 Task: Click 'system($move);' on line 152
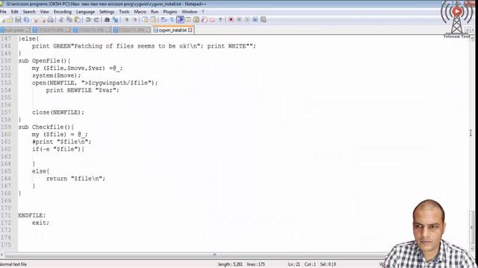pos(57,76)
